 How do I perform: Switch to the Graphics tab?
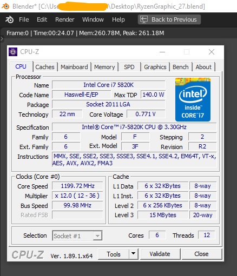click(155, 67)
